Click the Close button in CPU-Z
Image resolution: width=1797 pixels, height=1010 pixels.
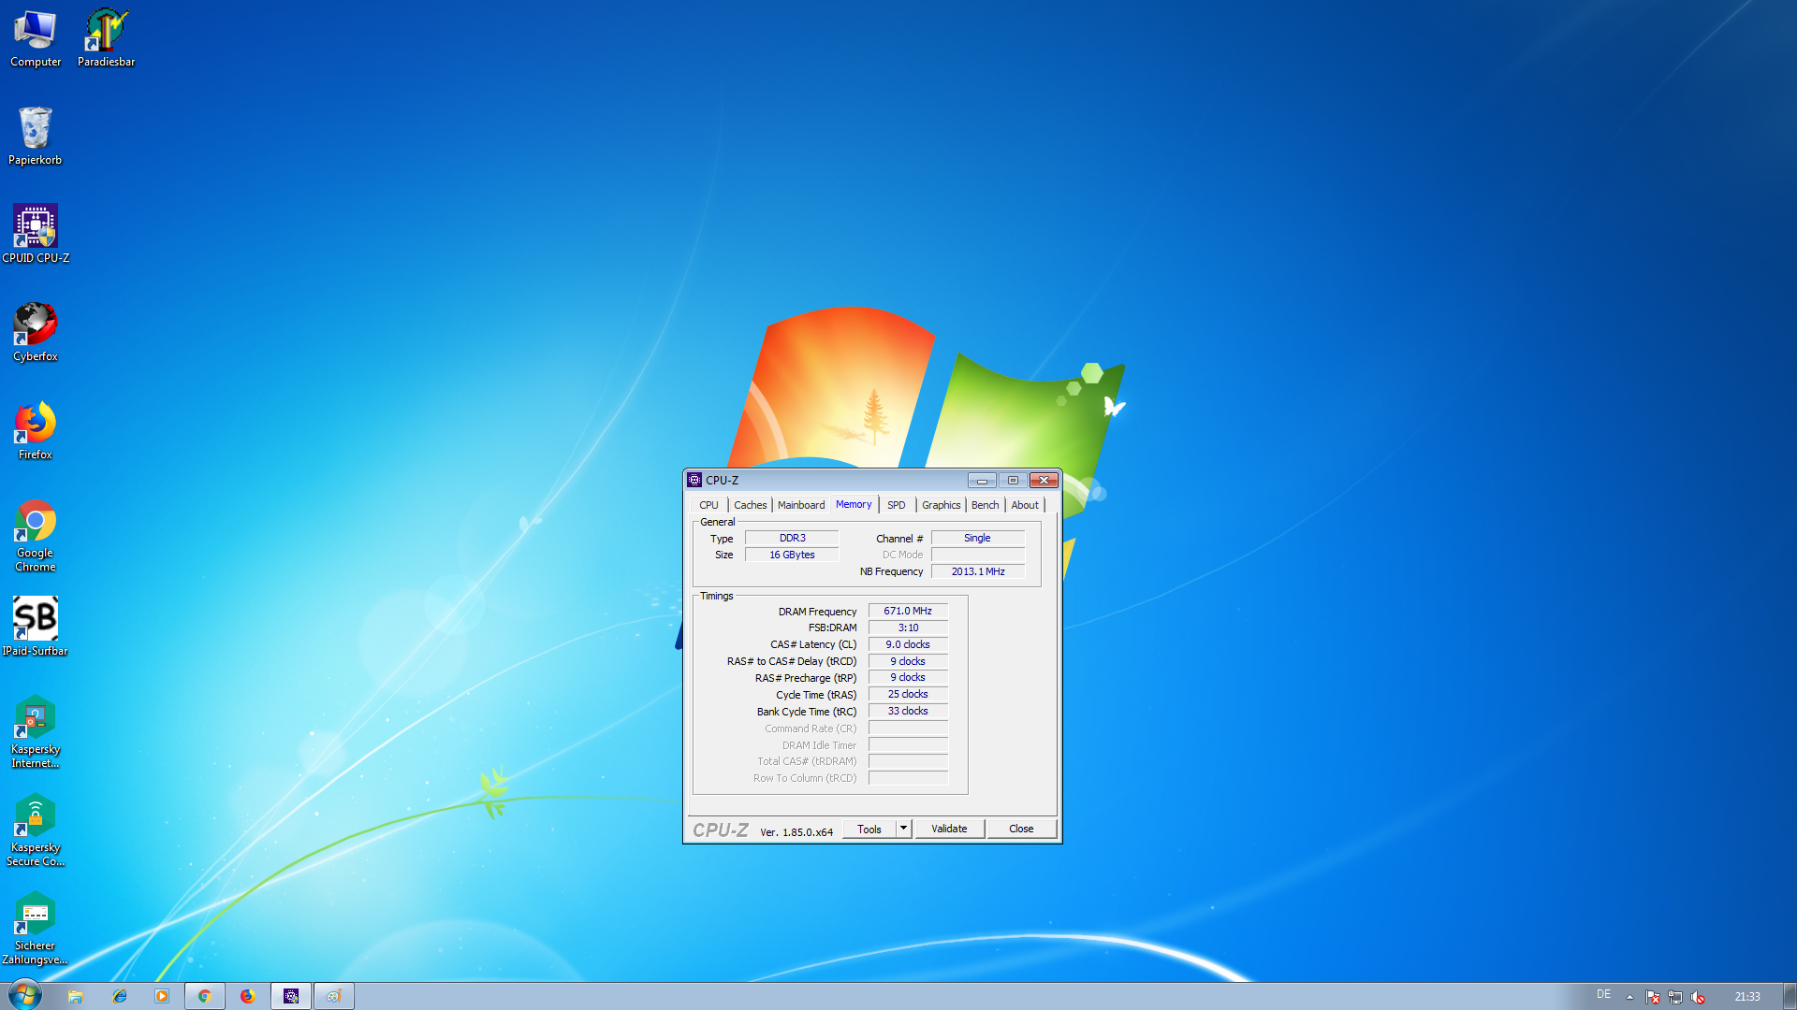(x=1021, y=829)
